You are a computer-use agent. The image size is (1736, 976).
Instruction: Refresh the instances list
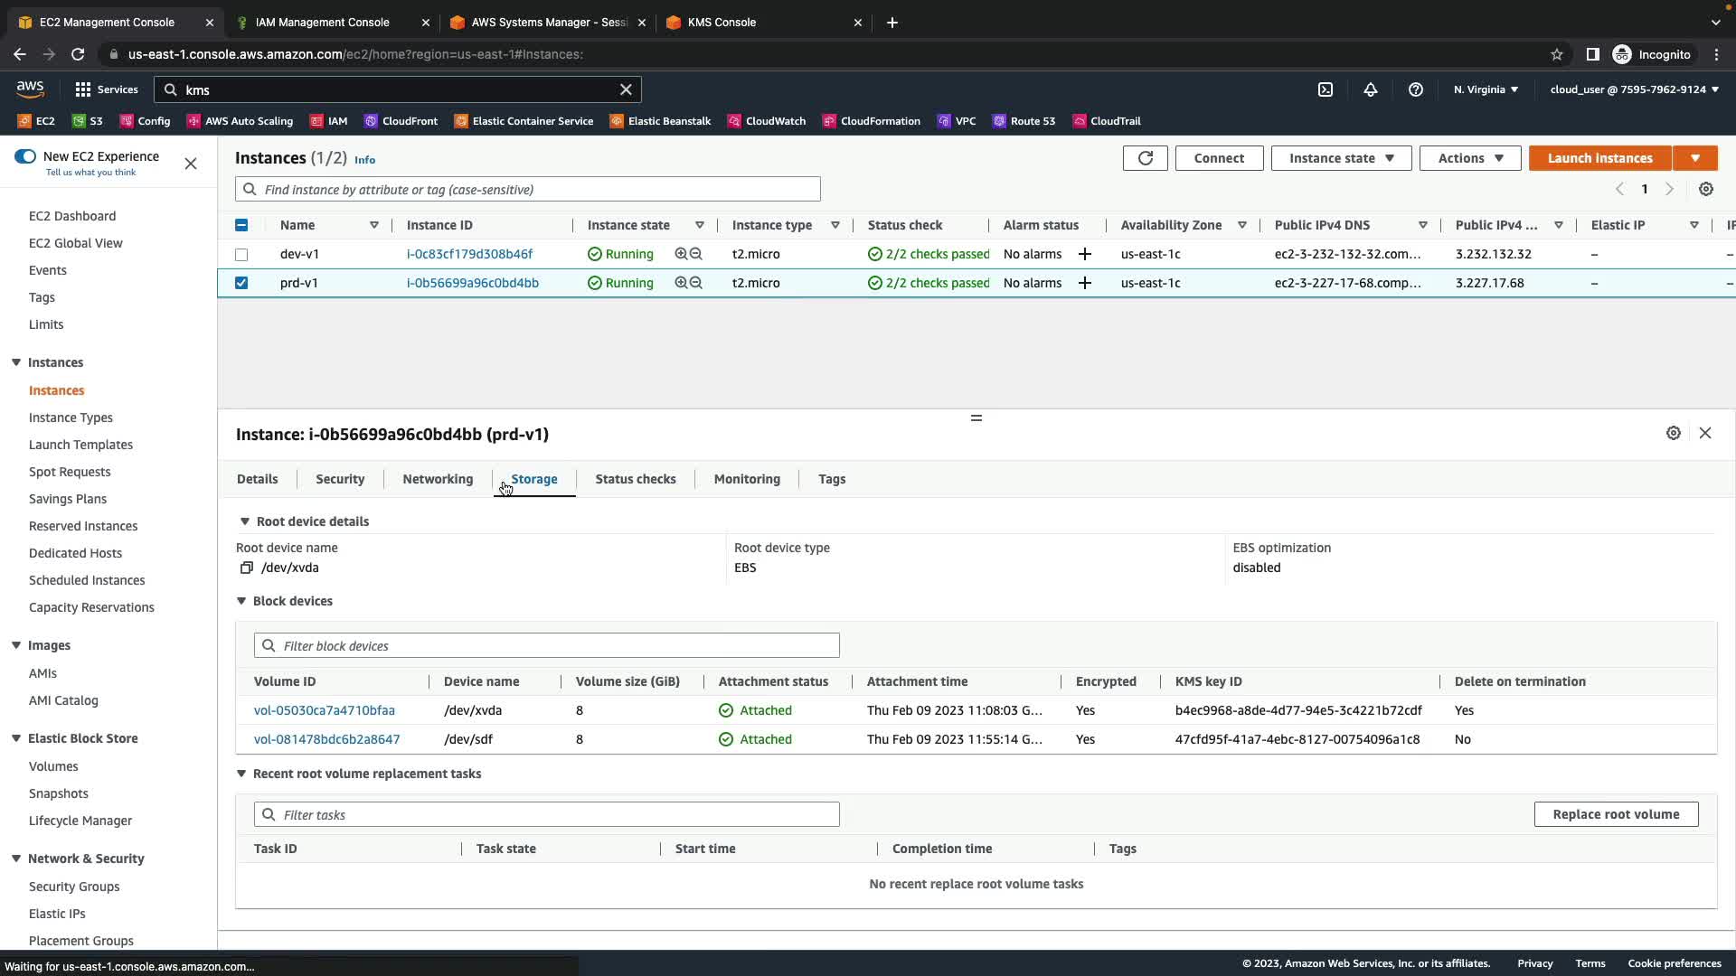[1145, 158]
